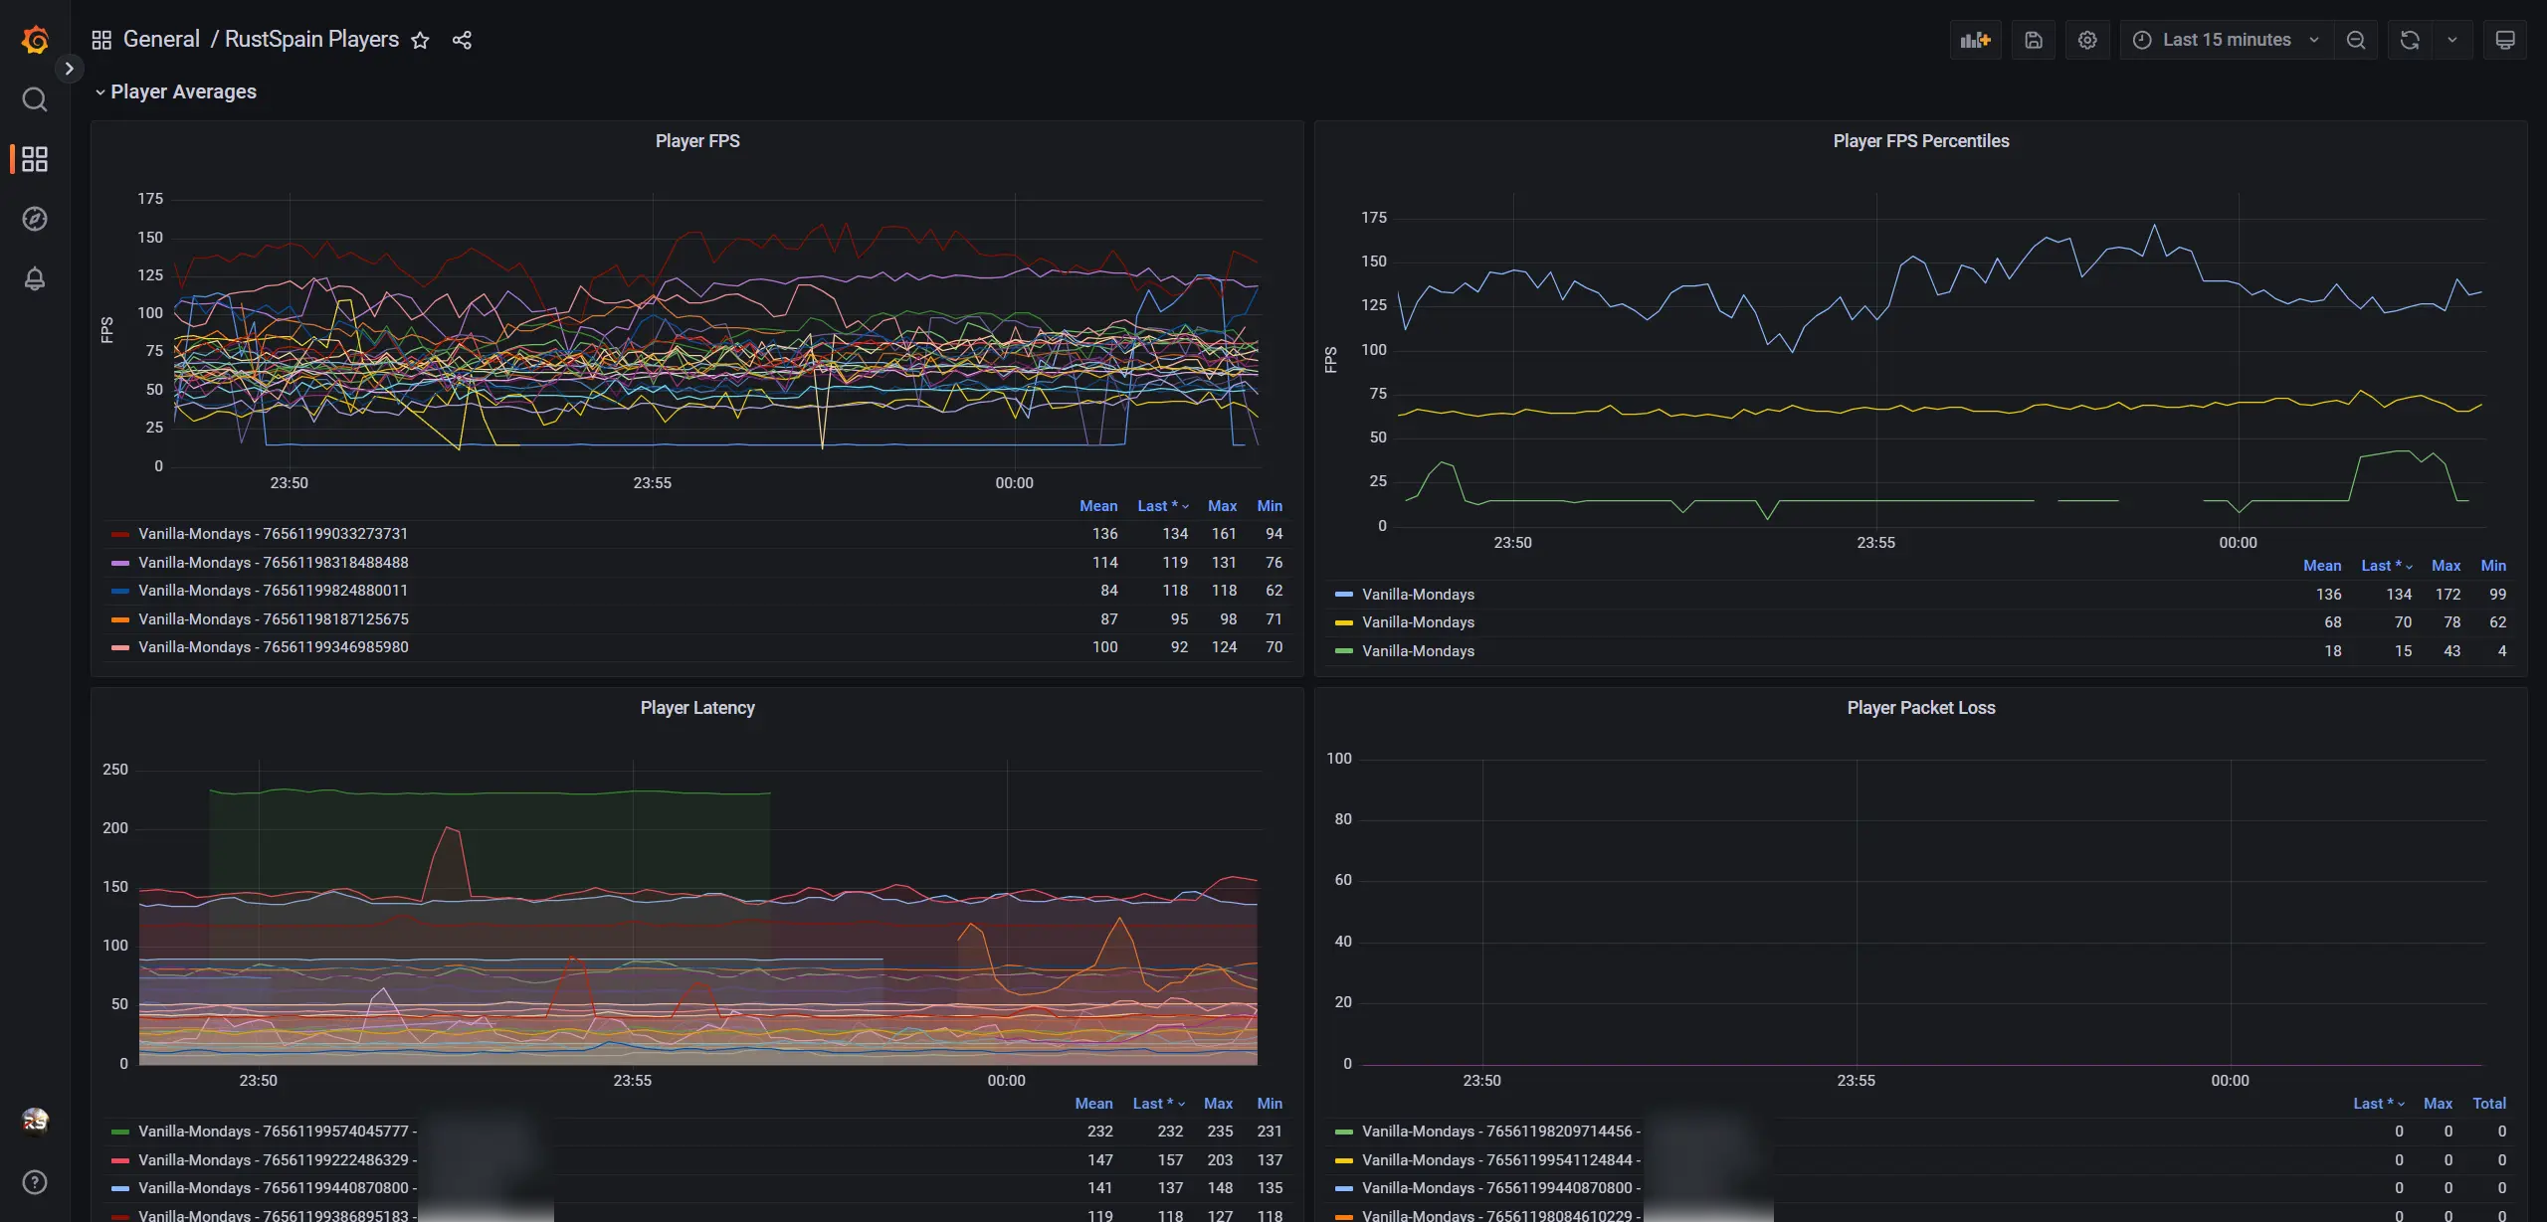Toggle latency series 76561199222486329
2547x1222 pixels.
(x=278, y=1160)
